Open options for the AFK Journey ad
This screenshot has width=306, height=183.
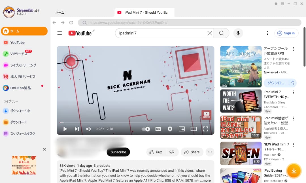click(x=294, y=49)
